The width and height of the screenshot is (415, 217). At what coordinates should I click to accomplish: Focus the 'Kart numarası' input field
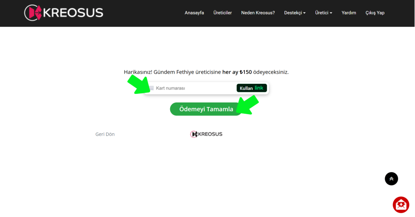(x=190, y=88)
